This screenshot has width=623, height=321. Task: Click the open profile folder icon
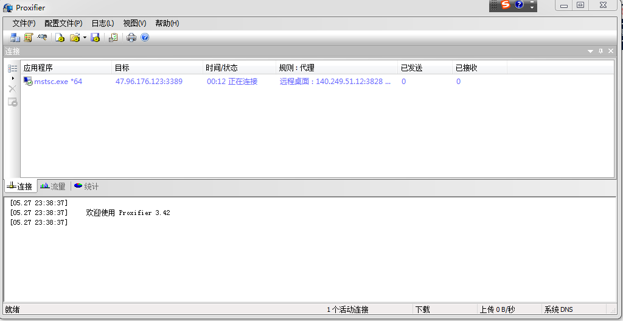click(75, 38)
